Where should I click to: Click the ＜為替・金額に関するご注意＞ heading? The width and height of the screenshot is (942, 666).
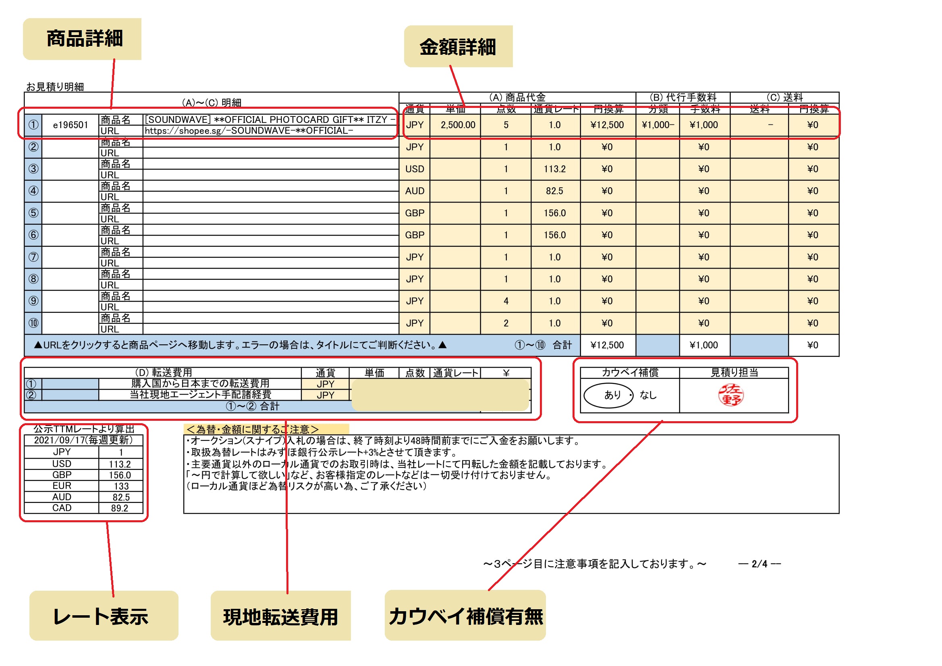point(253,429)
